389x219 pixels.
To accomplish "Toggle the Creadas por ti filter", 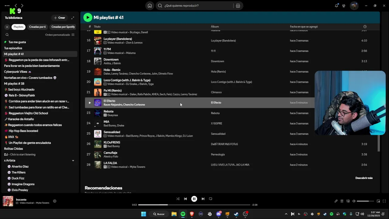I will tap(37, 27).
